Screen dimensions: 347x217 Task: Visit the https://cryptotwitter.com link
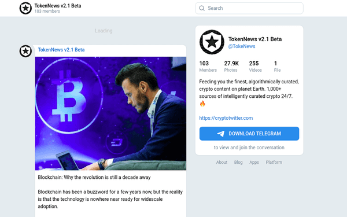226,118
